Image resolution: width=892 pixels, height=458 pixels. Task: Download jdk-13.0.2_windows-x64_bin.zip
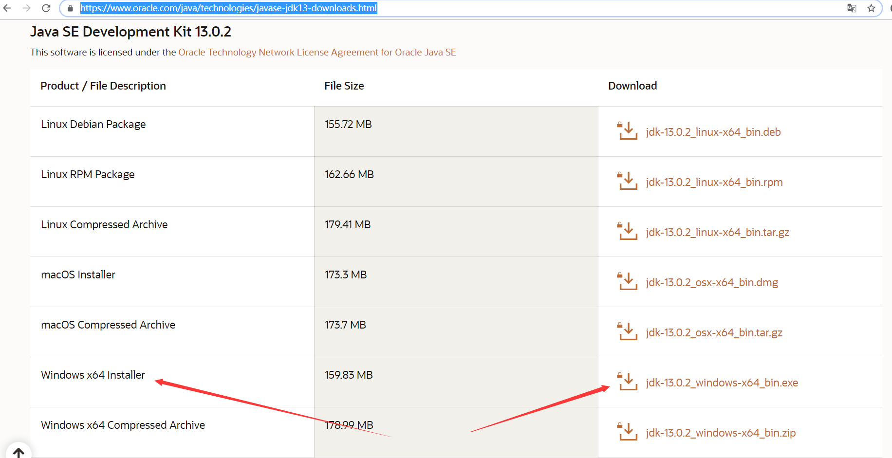(721, 433)
